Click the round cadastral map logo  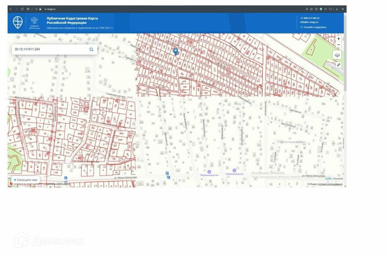point(18,22)
